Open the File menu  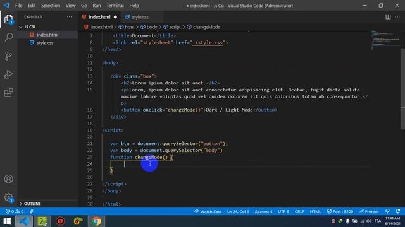18,6
